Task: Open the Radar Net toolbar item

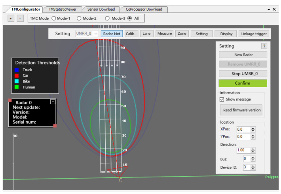Action: point(112,34)
